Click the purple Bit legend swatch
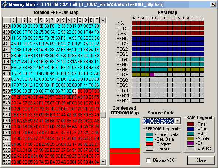218x168 pixels. tap(190, 143)
